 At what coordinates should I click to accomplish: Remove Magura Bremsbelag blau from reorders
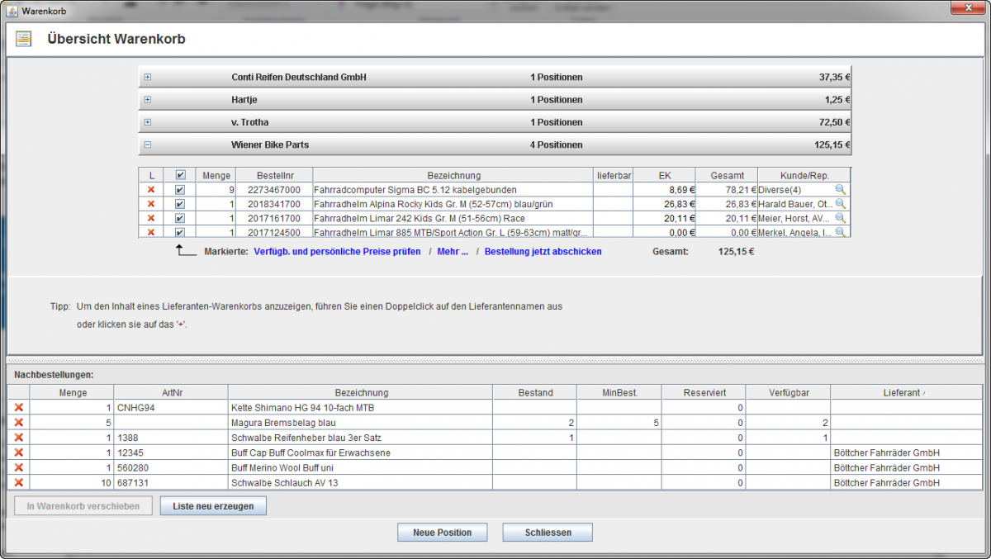[x=19, y=423]
